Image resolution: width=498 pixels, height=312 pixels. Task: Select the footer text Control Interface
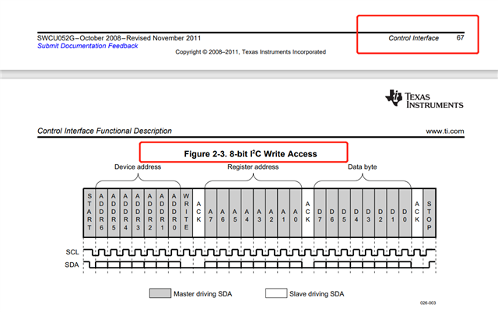coord(413,38)
